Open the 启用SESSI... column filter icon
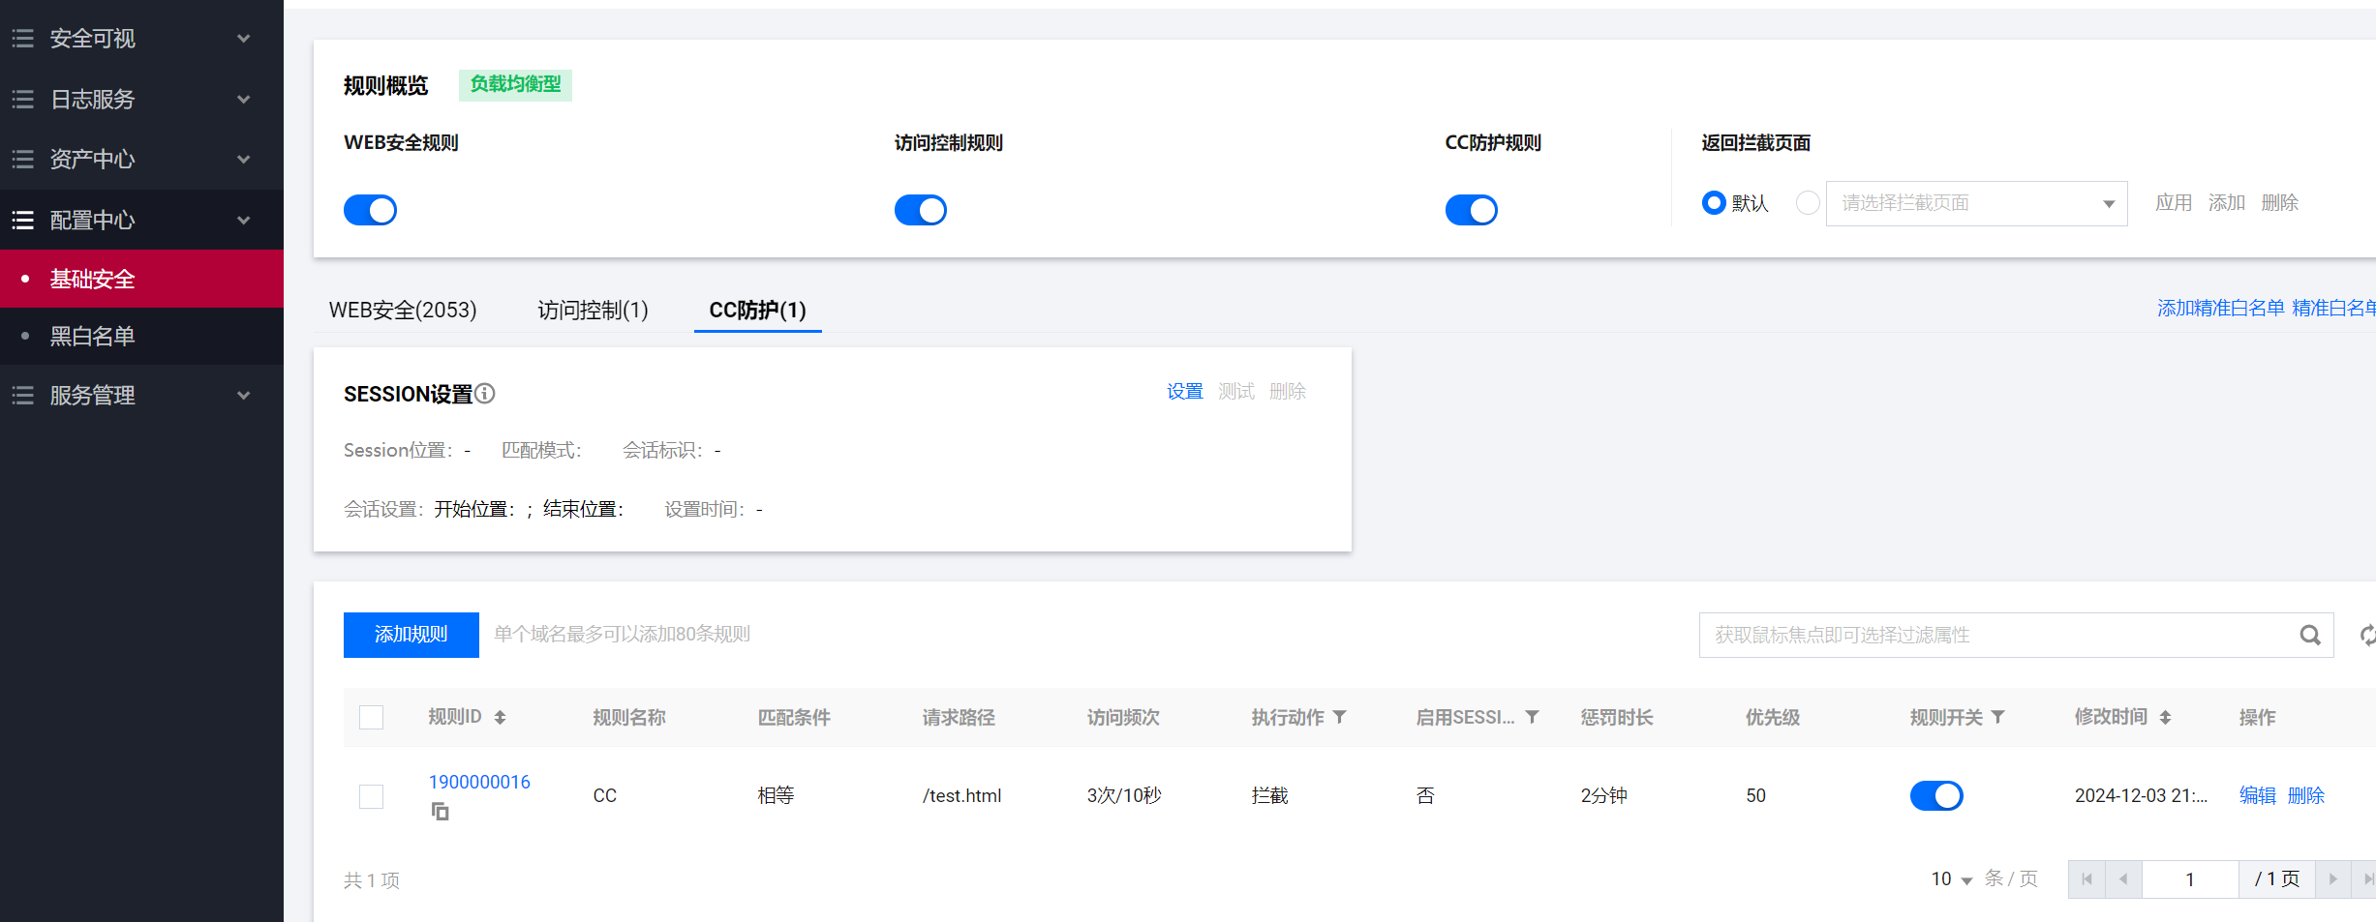 click(1533, 717)
